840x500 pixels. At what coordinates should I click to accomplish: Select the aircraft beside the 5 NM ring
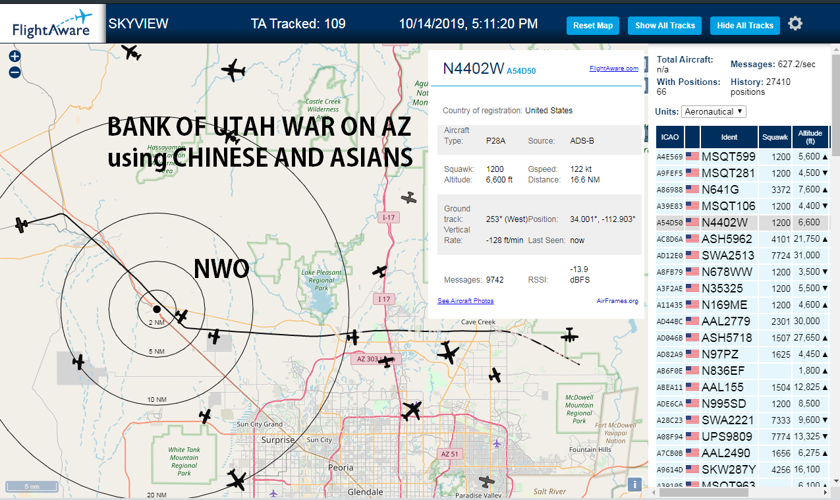click(214, 337)
